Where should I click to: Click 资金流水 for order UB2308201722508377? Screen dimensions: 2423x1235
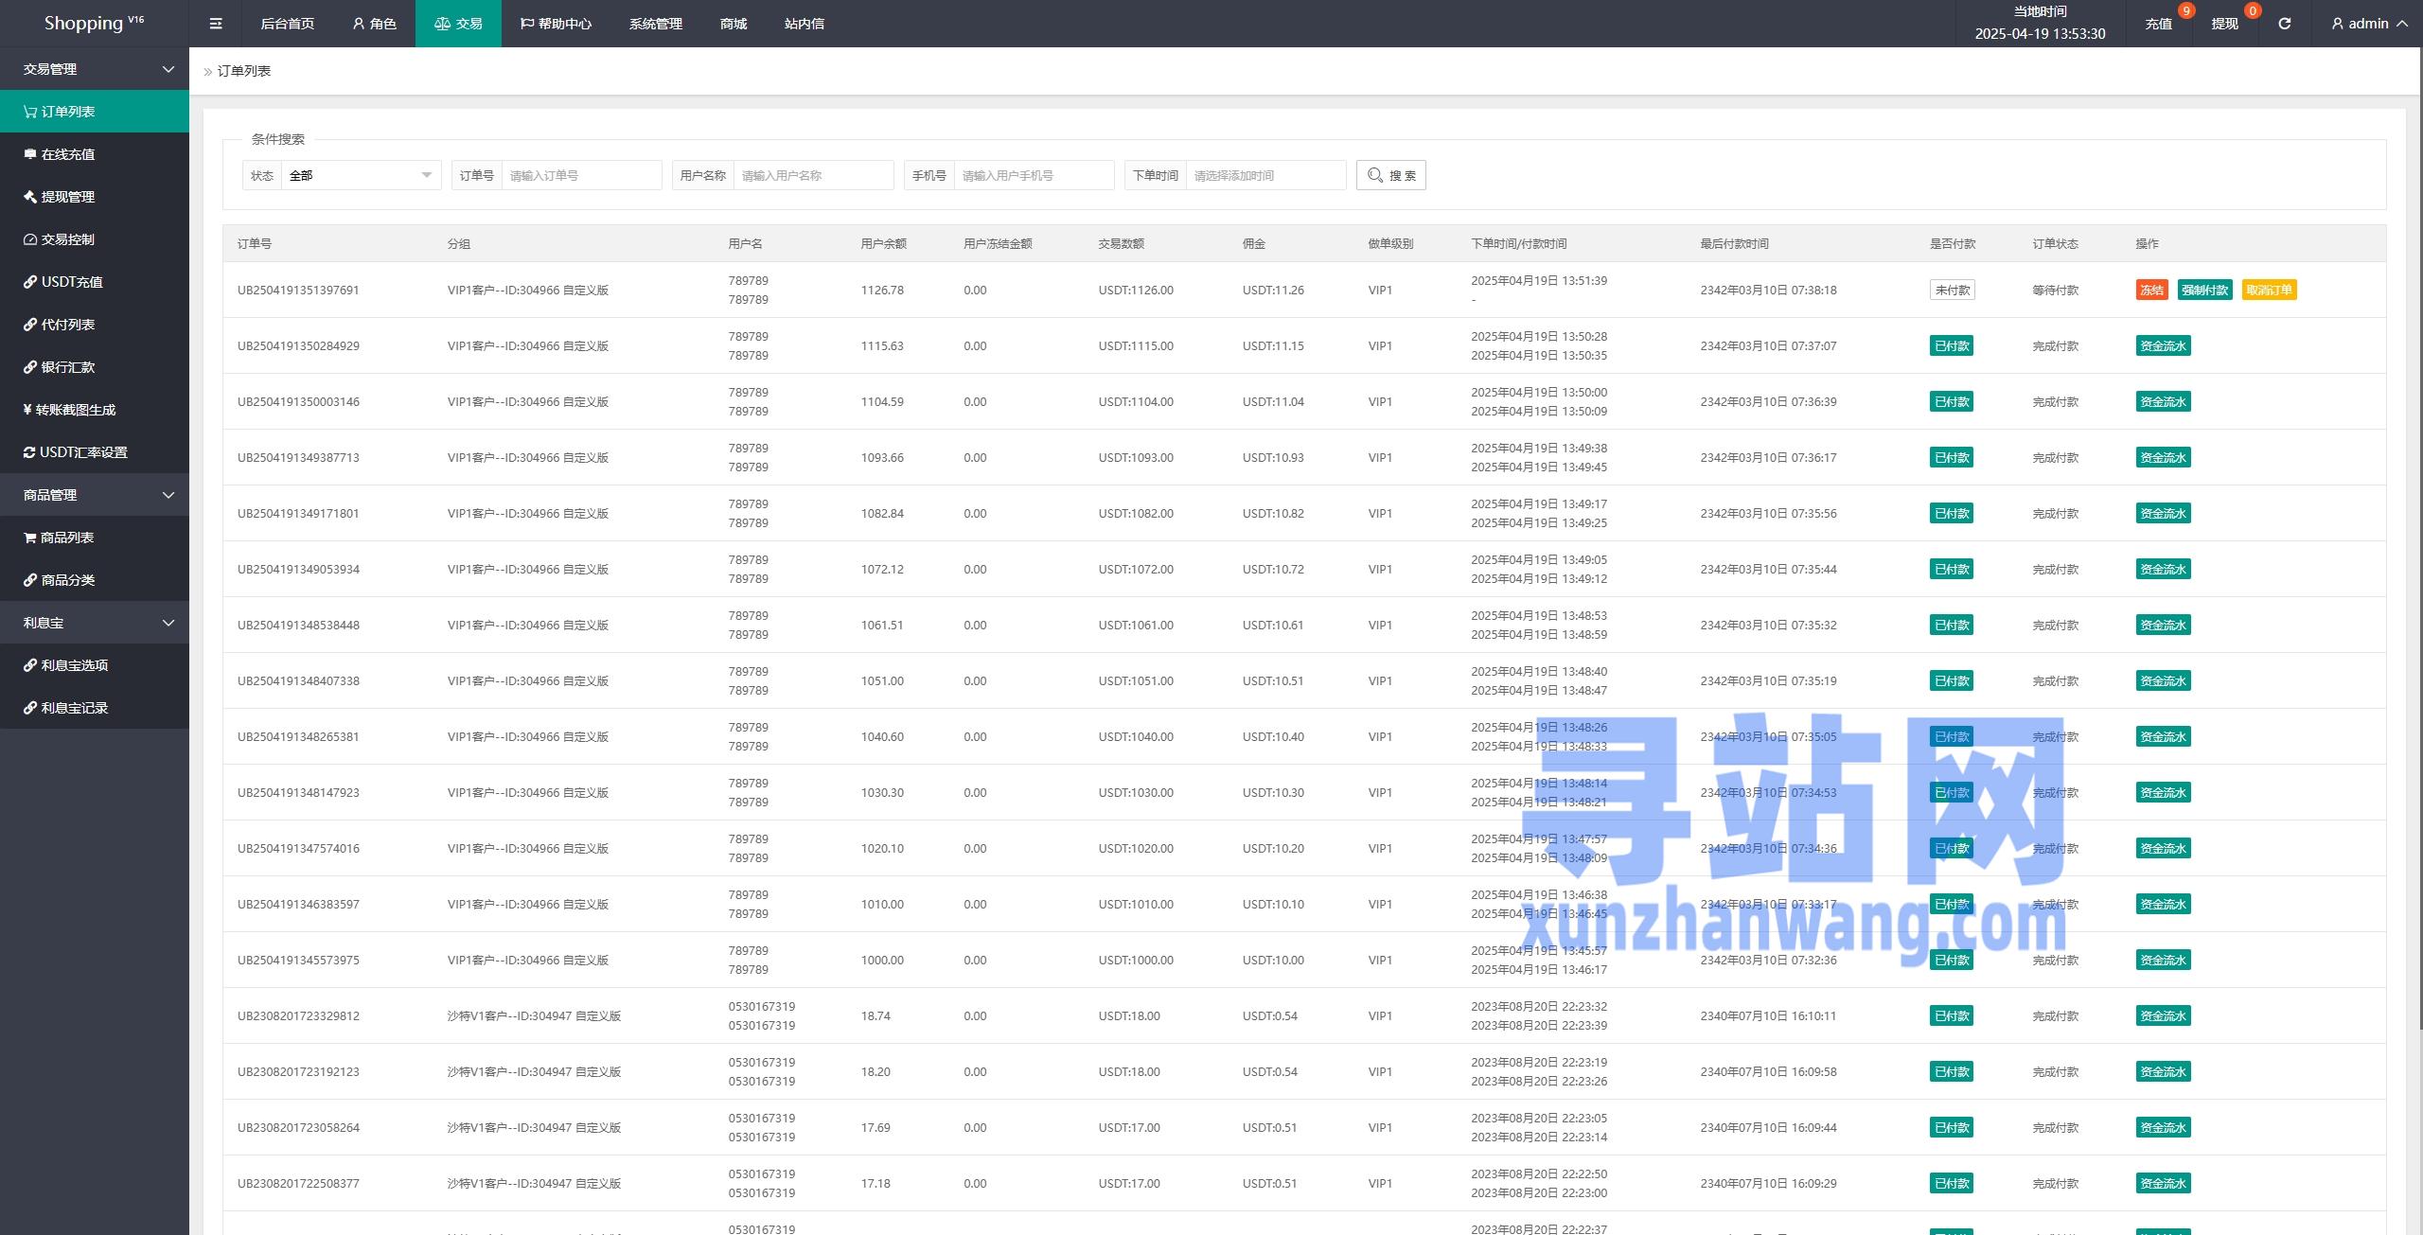[2163, 1184]
